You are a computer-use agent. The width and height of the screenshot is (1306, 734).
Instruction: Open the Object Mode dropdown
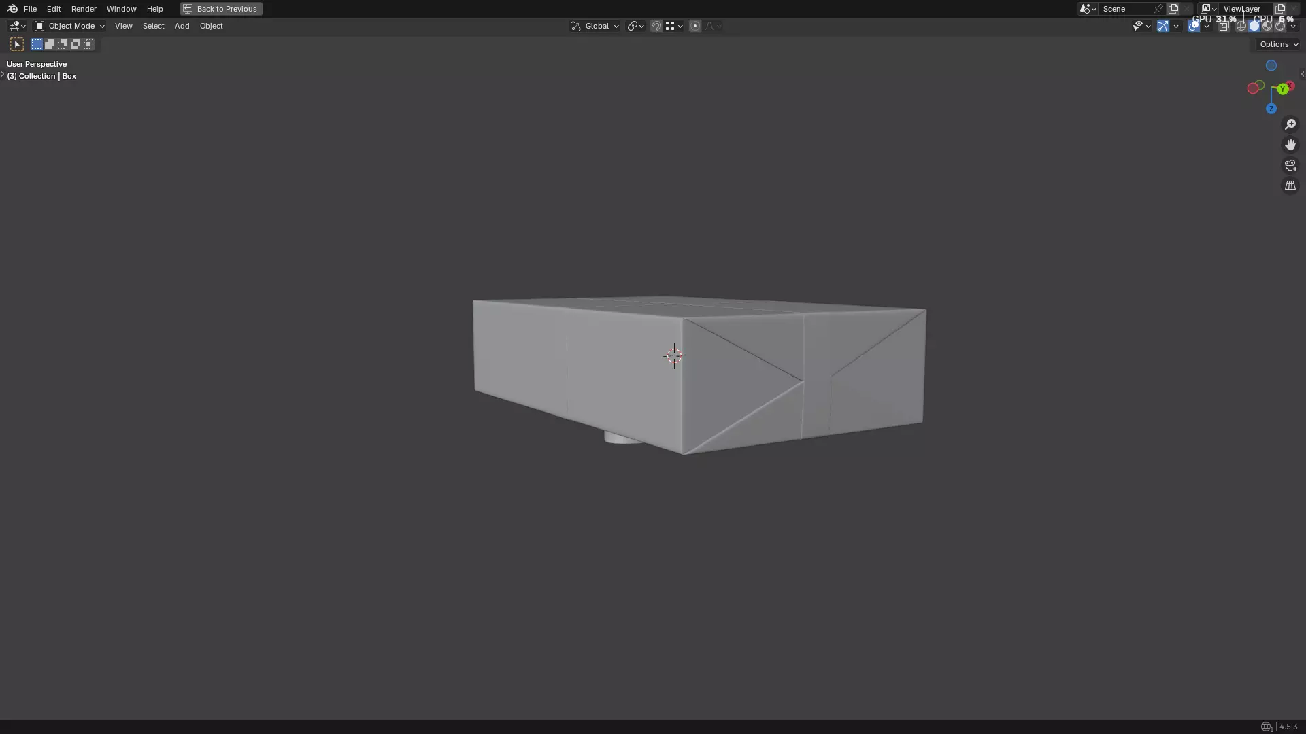[x=69, y=26]
